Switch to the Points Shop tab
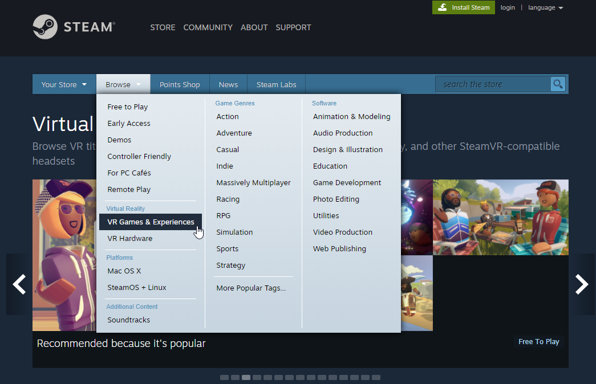The width and height of the screenshot is (596, 384). (x=180, y=84)
